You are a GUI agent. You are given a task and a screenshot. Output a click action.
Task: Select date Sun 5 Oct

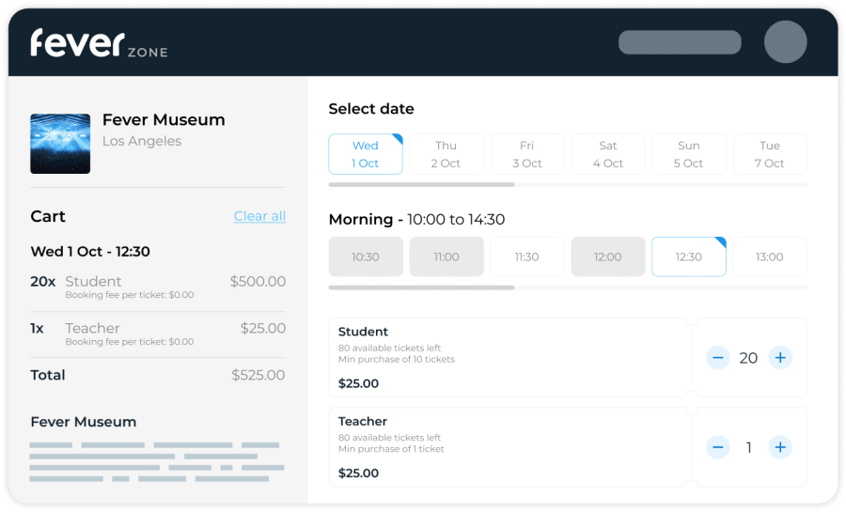(689, 154)
